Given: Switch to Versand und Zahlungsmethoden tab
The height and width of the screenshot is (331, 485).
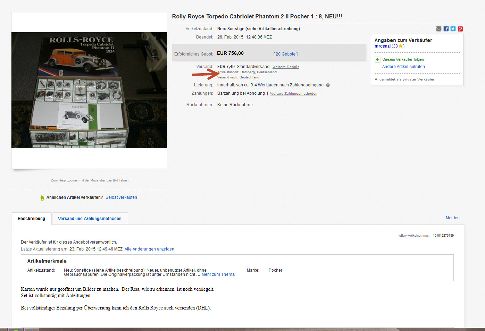Looking at the screenshot, I should (x=90, y=219).
